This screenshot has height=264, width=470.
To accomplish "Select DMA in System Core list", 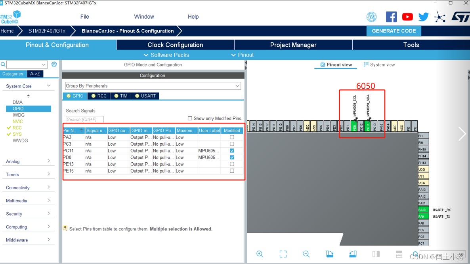I will 17,102.
